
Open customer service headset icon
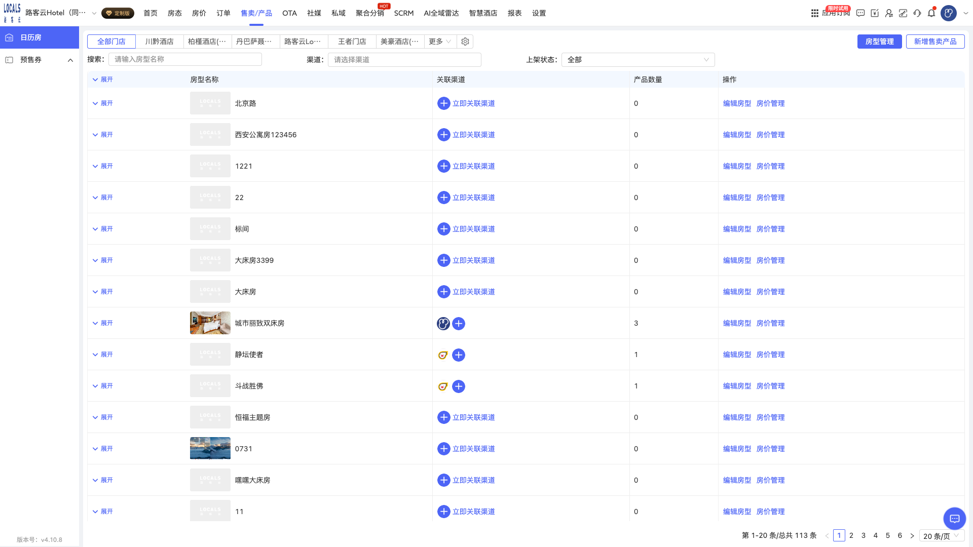pyautogui.click(x=917, y=13)
